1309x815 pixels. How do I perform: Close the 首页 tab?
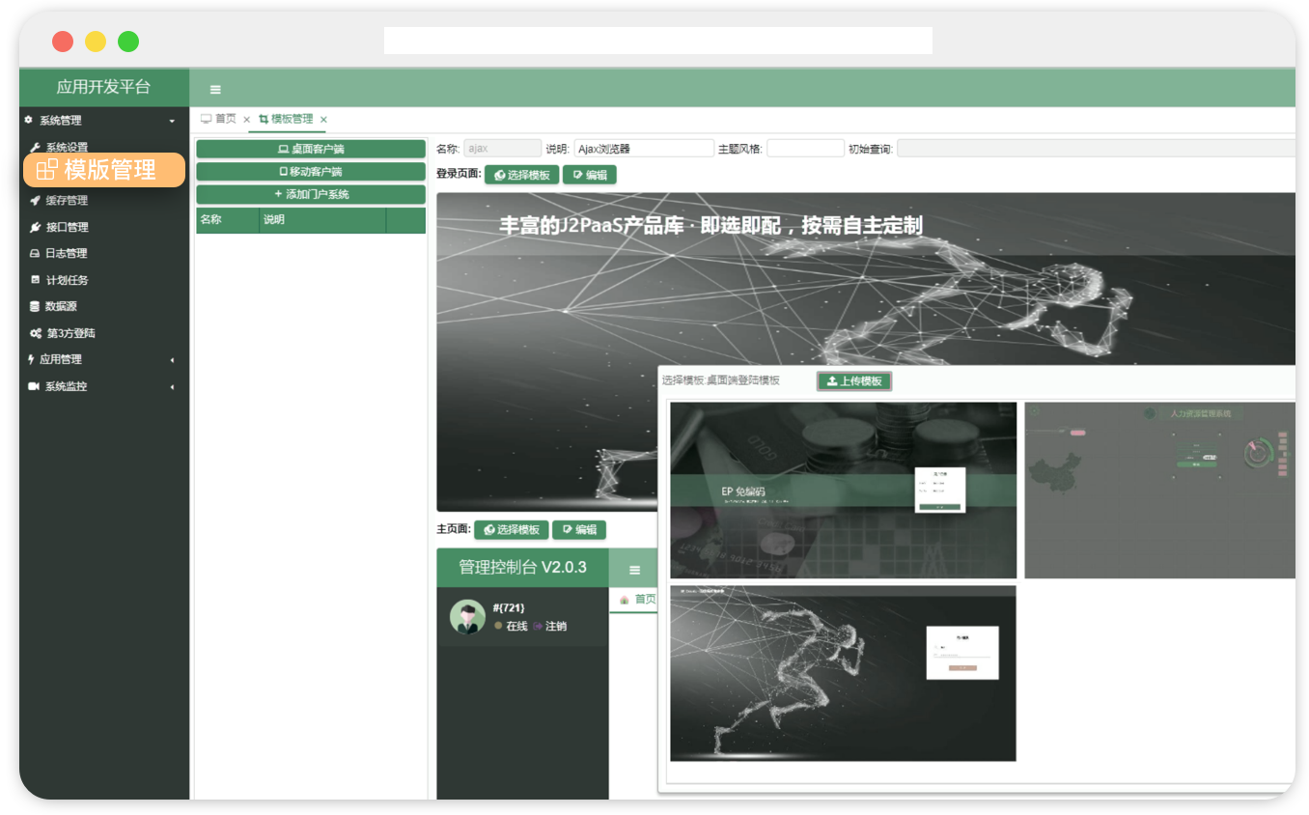click(x=246, y=120)
